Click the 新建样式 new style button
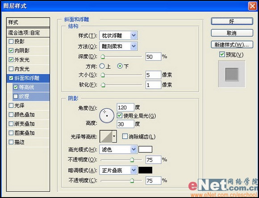Image resolution: width=259 pixels, height=198 pixels. pos(232,45)
